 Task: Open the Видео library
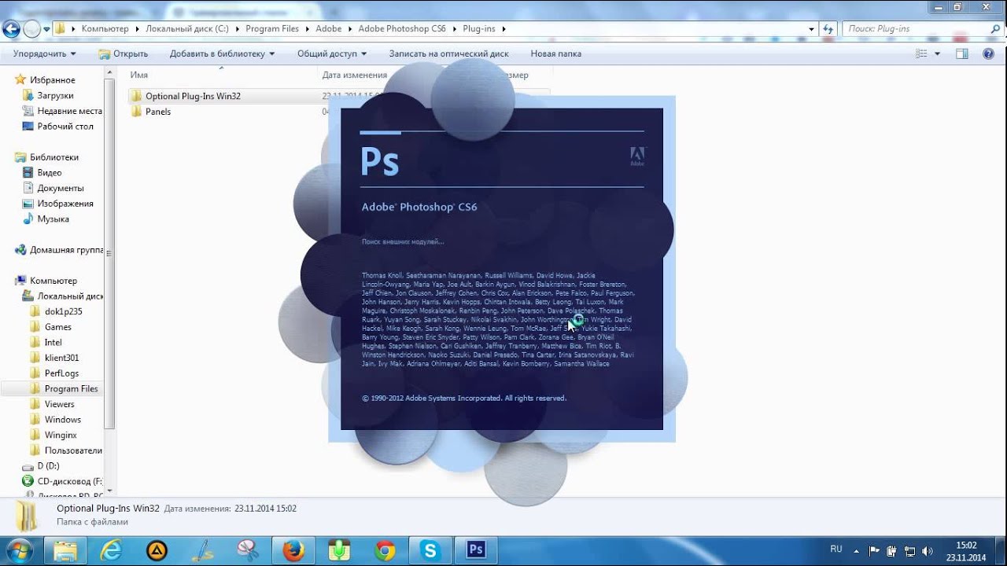pos(49,172)
